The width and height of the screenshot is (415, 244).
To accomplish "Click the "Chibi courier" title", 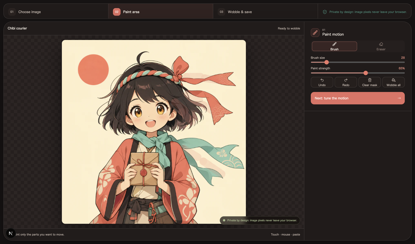I will (x=17, y=28).
